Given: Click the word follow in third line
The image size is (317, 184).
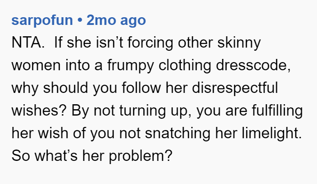Looking at the screenshot, I should [x=141, y=88].
